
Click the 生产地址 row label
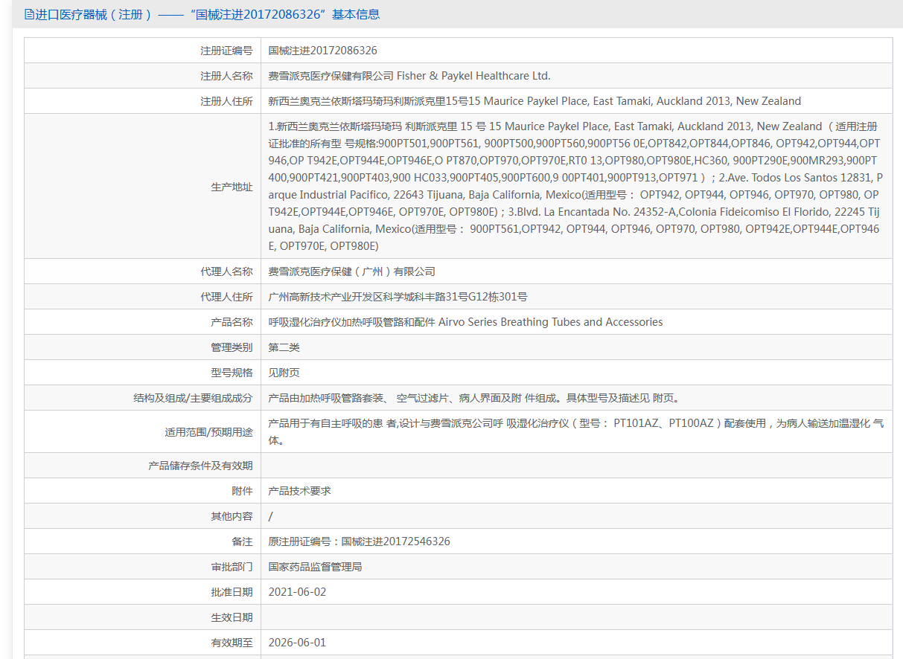click(232, 187)
